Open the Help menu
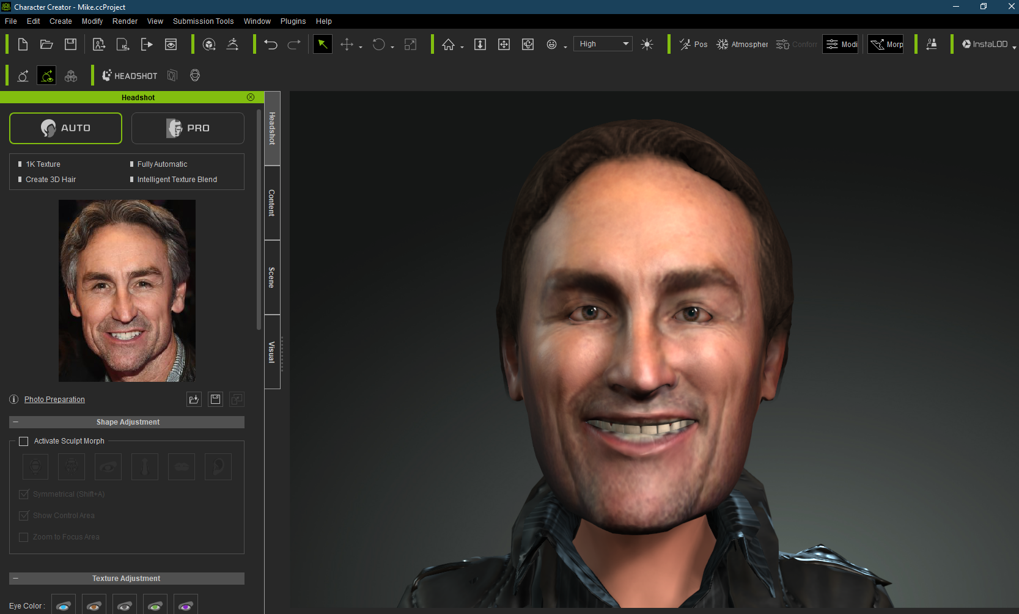 click(x=324, y=21)
